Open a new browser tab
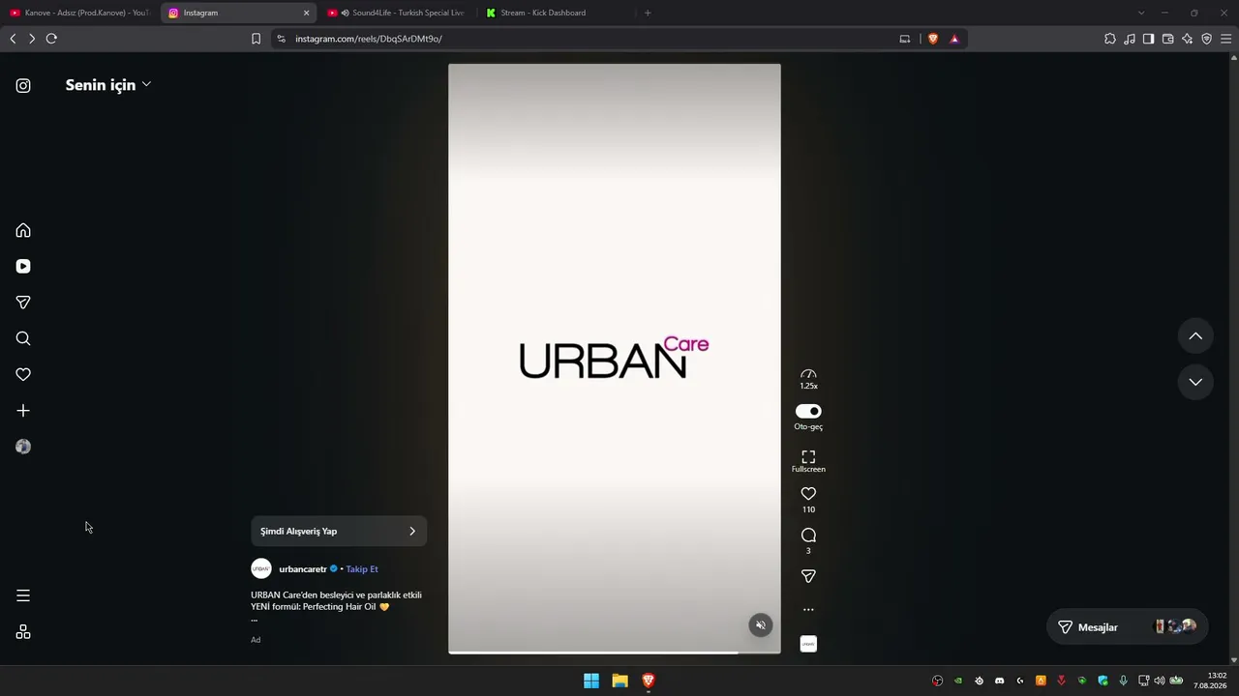 point(648,13)
